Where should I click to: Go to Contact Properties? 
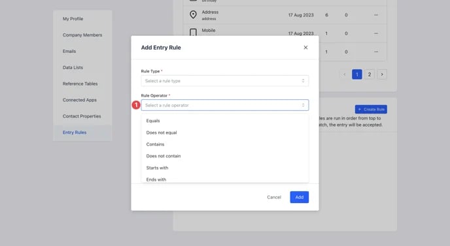point(82,116)
